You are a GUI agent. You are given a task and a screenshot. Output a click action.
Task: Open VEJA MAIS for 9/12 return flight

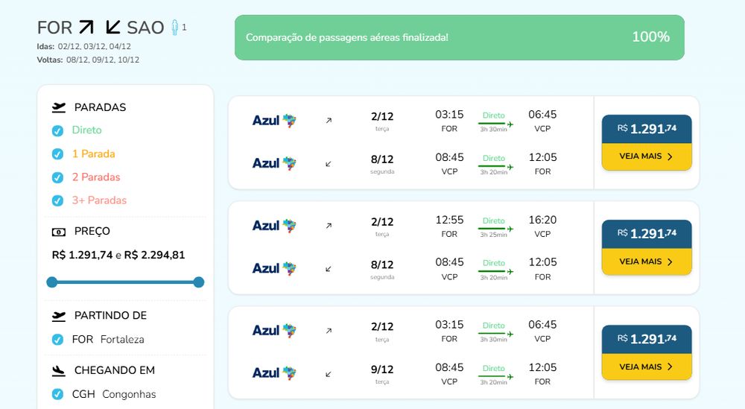tap(647, 367)
